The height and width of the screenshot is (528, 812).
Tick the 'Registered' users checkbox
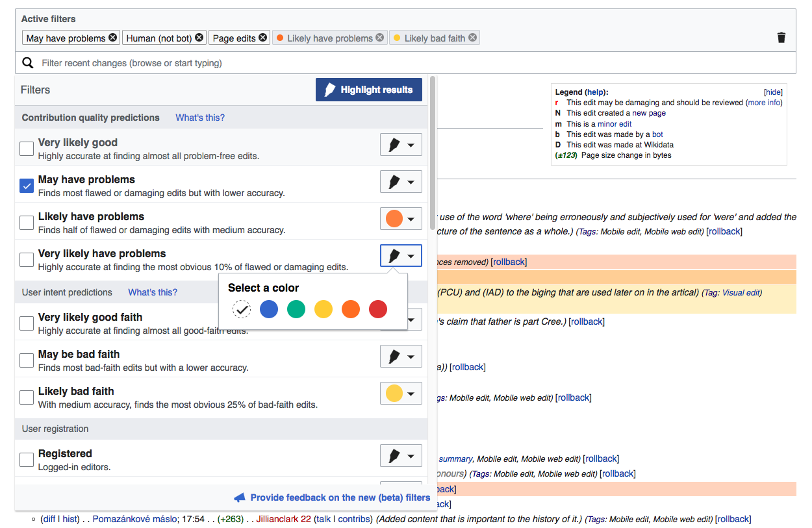27,460
